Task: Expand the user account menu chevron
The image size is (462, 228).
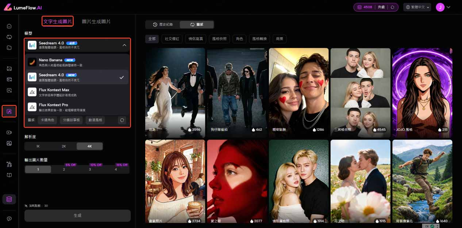Action: click(448, 7)
